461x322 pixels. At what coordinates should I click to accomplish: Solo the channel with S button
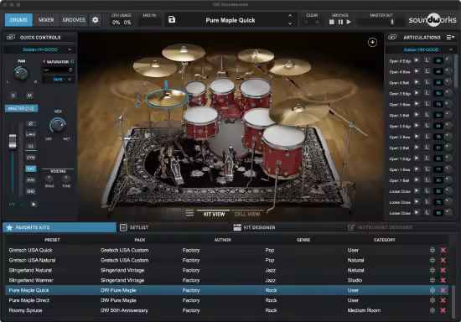point(13,96)
